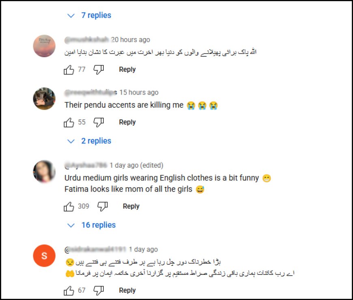Expand the 16 replies thread
353x300 pixels.
[92, 225]
